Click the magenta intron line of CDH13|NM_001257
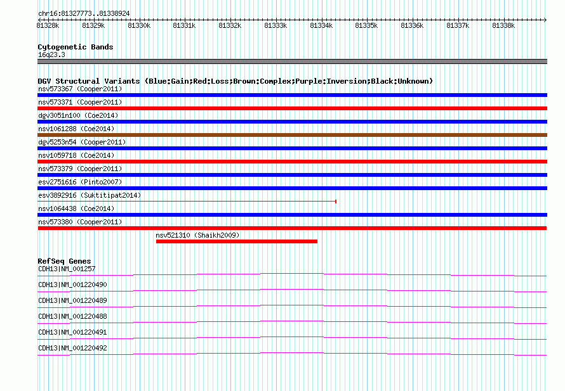This screenshot has height=391, width=565. point(292,275)
